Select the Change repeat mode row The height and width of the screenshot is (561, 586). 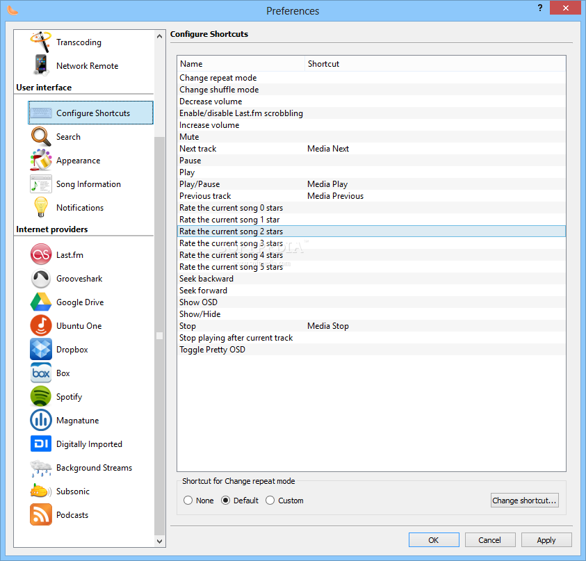point(371,78)
